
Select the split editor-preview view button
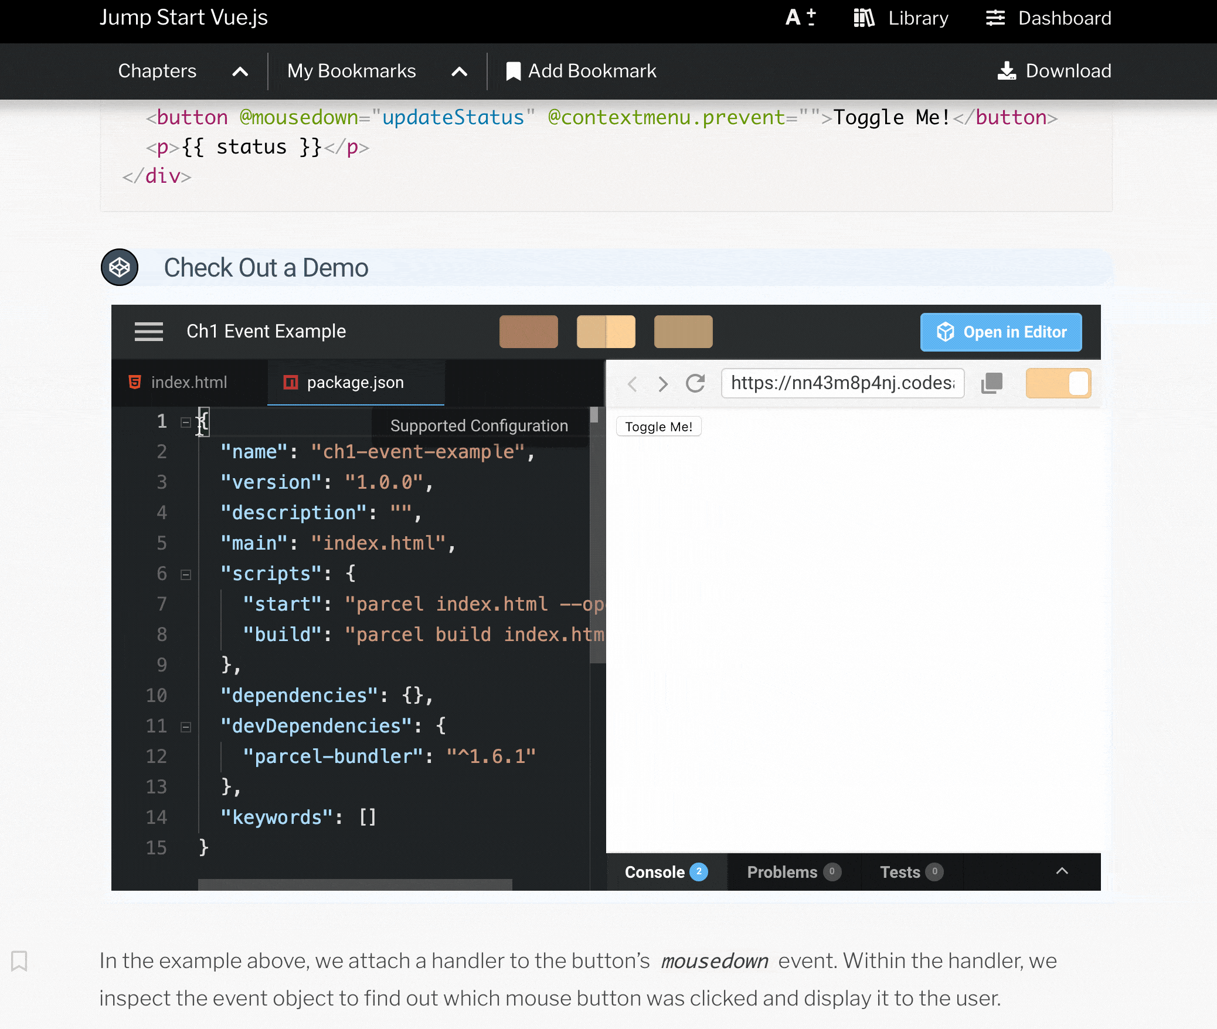[x=606, y=332]
